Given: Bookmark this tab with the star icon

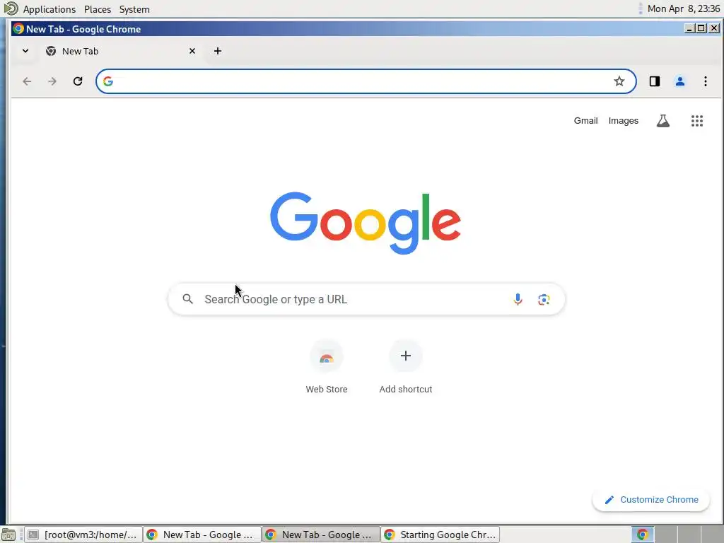Looking at the screenshot, I should click(x=619, y=81).
